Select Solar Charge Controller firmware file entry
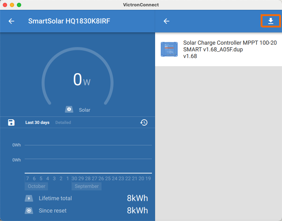The width and height of the screenshot is (282, 221). click(229, 49)
